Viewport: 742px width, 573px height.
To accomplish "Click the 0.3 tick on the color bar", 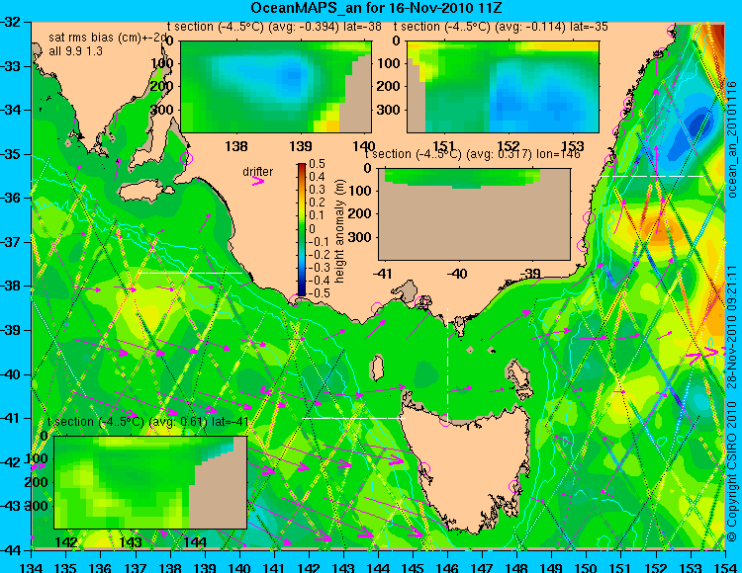I will point(317,190).
